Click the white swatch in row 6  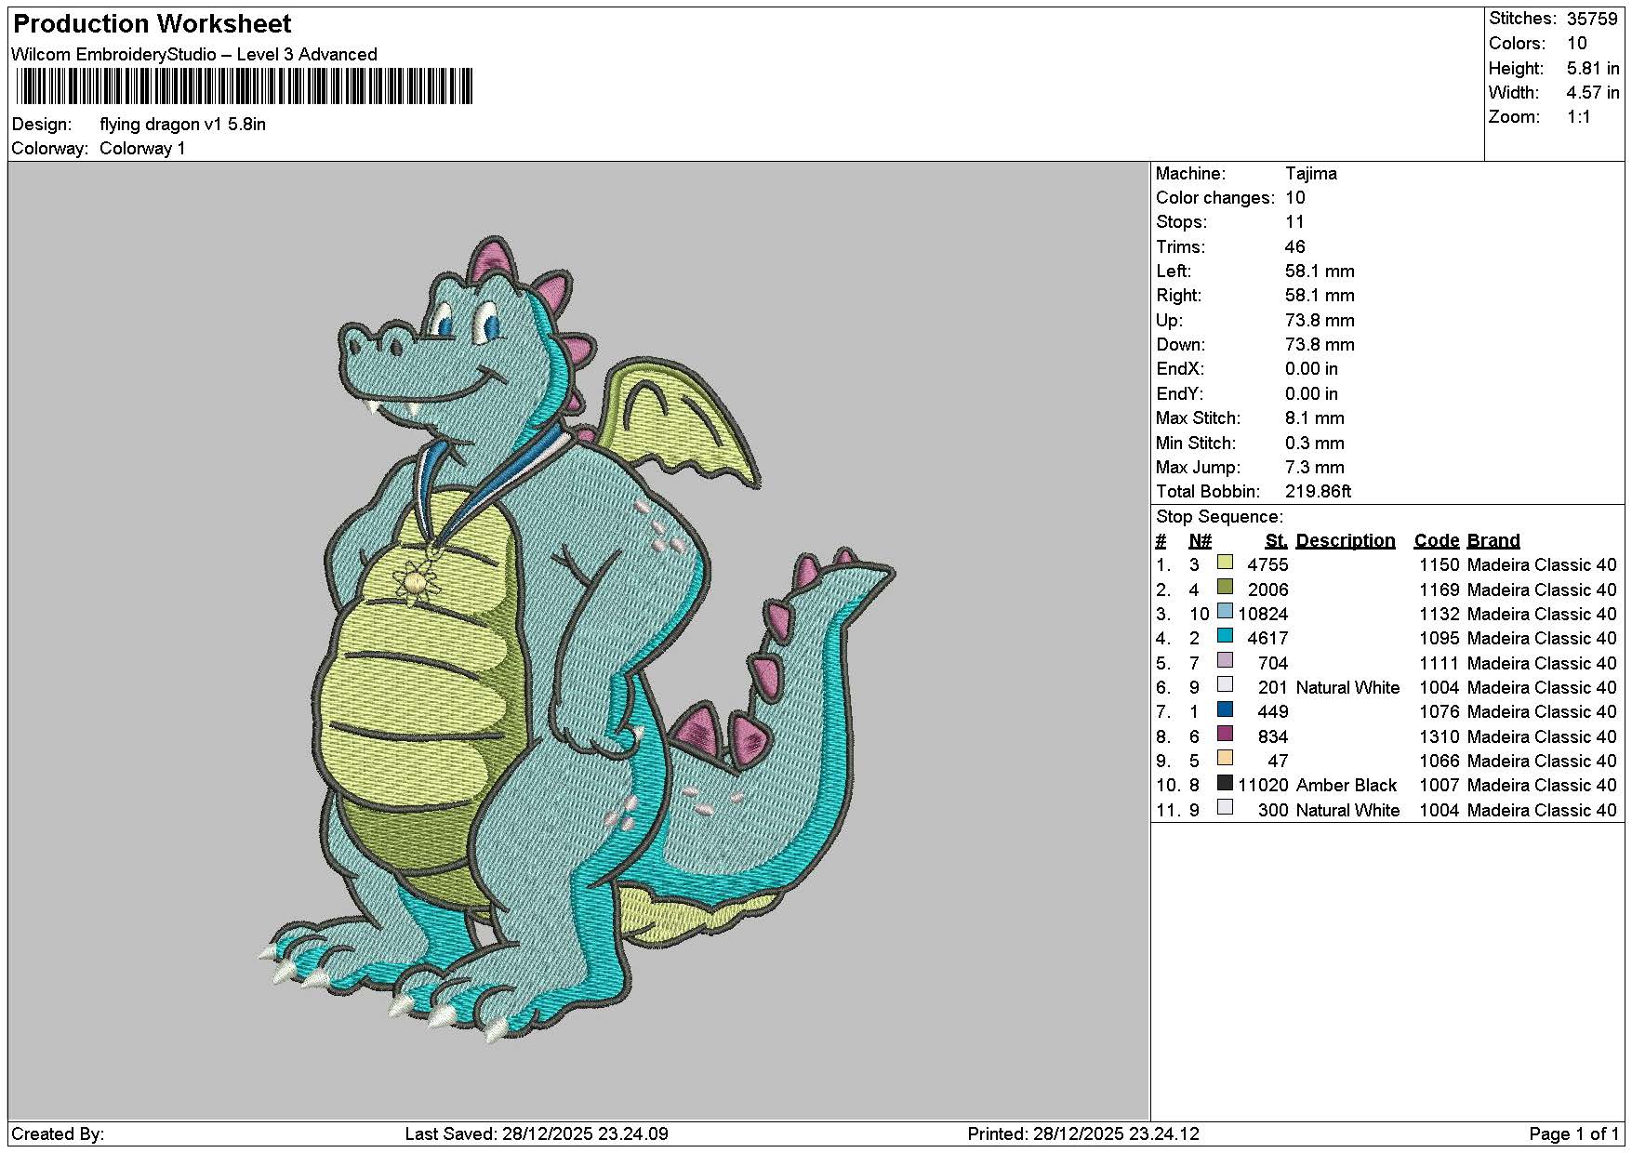coord(1225,684)
